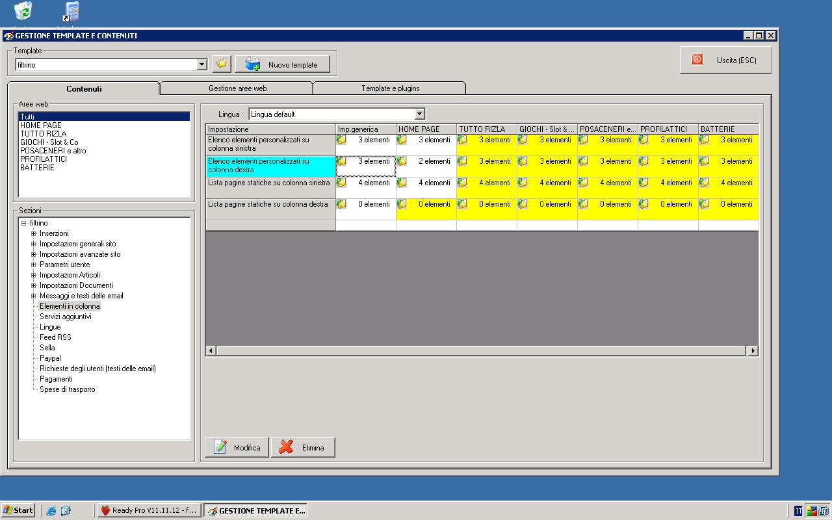Expand the Impostazioni Documenti tree node
The width and height of the screenshot is (832, 520).
[x=34, y=285]
